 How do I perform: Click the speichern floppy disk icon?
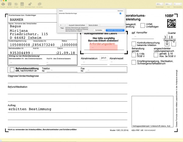tap(9, 4)
